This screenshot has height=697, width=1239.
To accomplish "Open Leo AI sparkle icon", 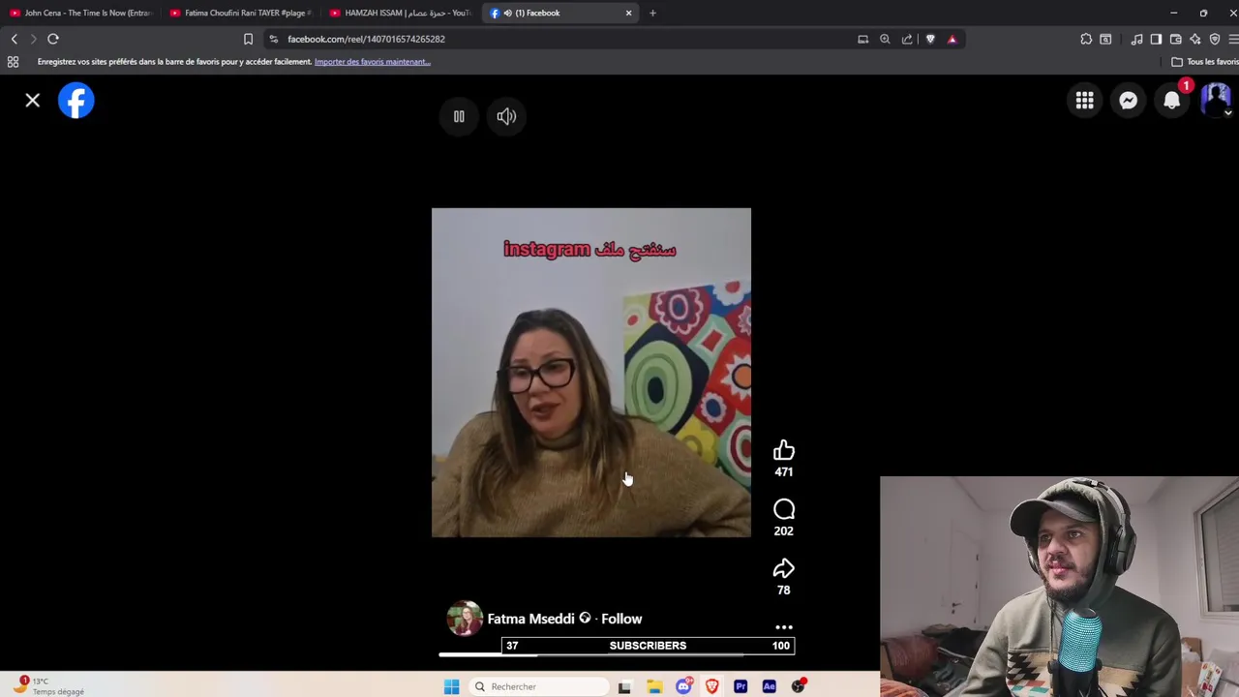I will pyautogui.click(x=1195, y=39).
